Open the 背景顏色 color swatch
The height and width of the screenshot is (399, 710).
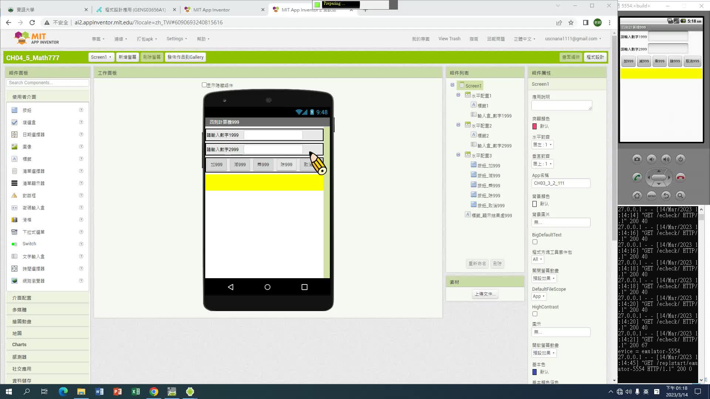click(x=534, y=204)
